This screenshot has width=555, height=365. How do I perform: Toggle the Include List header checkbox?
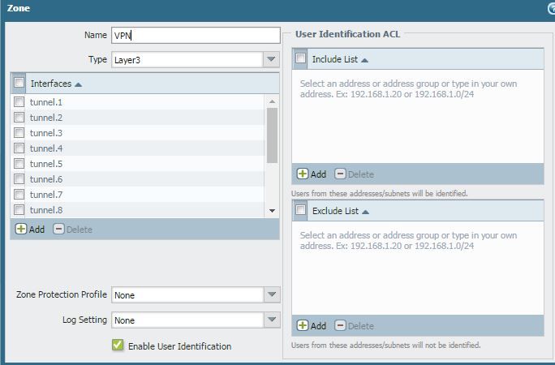pos(301,59)
